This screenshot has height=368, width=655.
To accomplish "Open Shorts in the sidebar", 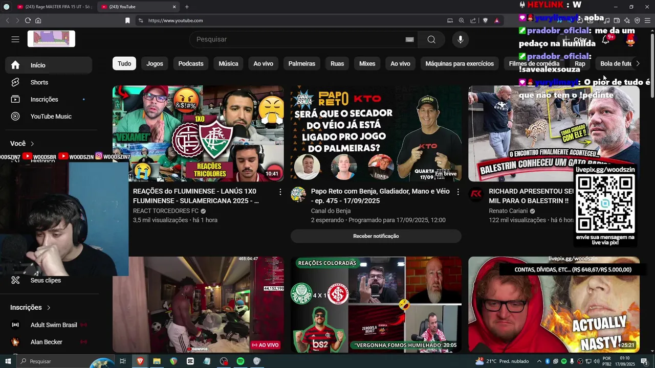I will pyautogui.click(x=49, y=82).
